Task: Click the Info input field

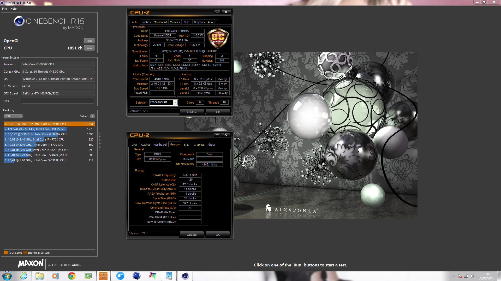Action: (x=58, y=101)
